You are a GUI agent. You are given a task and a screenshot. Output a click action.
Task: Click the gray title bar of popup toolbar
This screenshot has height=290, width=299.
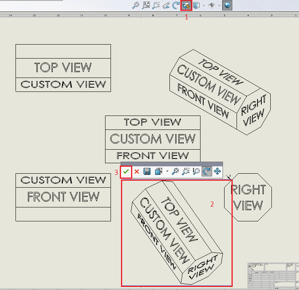pyautogui.click(x=172, y=164)
